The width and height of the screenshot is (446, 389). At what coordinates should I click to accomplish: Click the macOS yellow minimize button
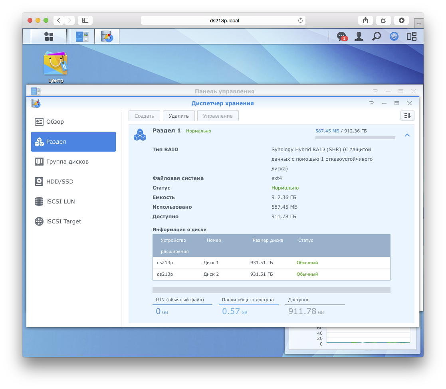pyautogui.click(x=38, y=20)
